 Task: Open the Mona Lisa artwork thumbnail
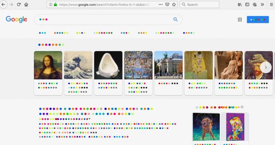[x=48, y=65]
